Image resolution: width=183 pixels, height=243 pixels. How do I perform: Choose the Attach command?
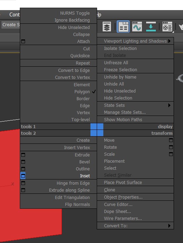click(83, 42)
